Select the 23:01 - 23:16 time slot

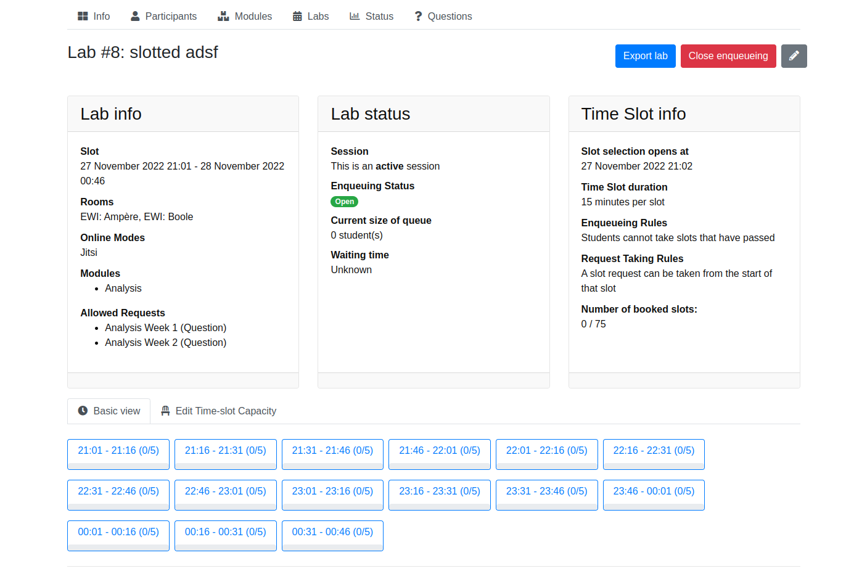click(x=332, y=495)
